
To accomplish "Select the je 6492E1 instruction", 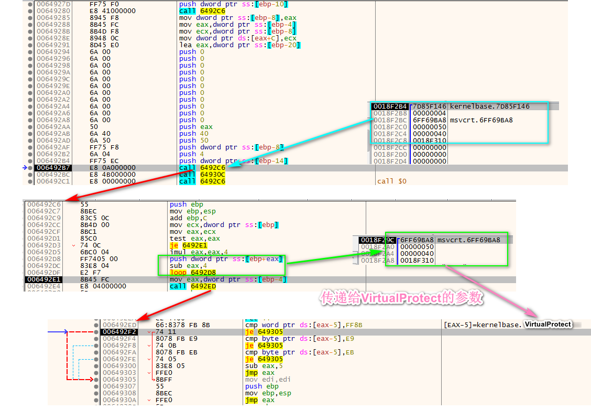I will point(188,245).
